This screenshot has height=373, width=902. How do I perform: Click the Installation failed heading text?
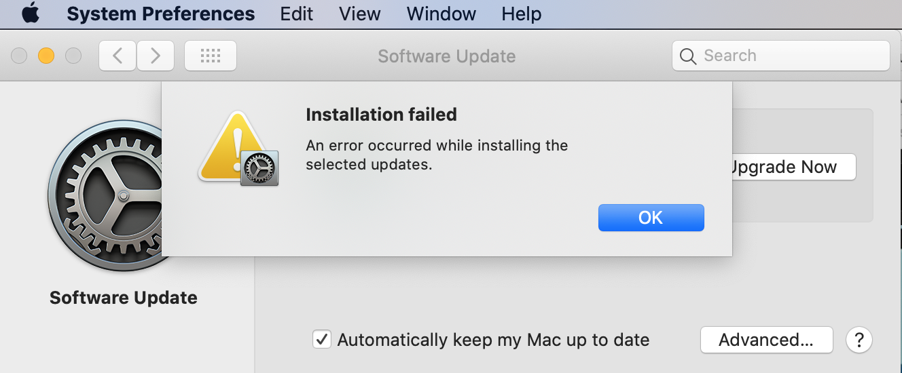(x=381, y=115)
